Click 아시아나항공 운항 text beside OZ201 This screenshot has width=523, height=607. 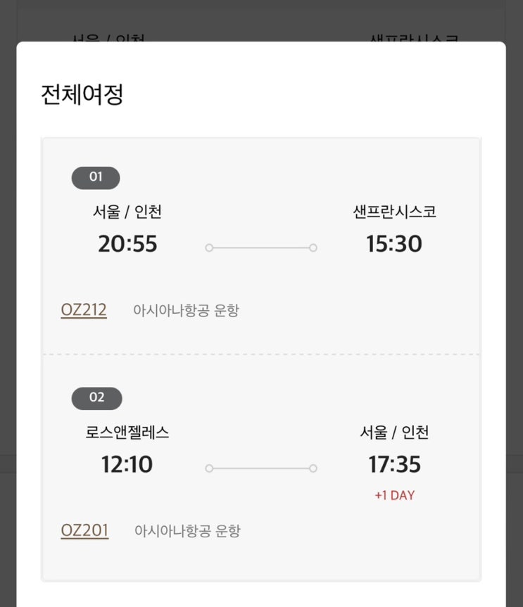[x=187, y=530]
